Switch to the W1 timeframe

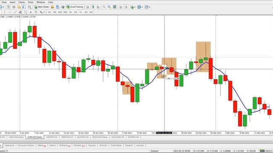[x=86, y=12]
